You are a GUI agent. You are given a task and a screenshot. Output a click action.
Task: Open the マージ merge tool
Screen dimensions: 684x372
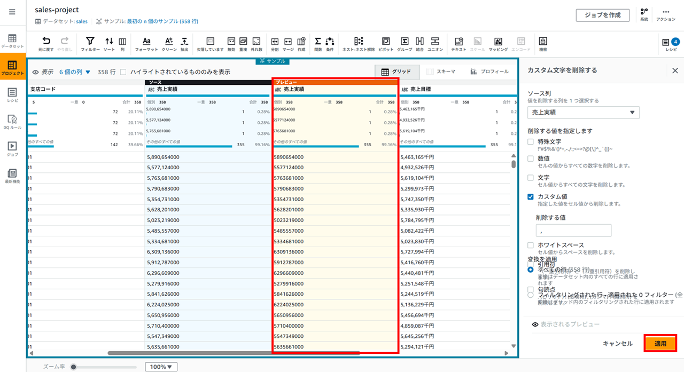[288, 44]
